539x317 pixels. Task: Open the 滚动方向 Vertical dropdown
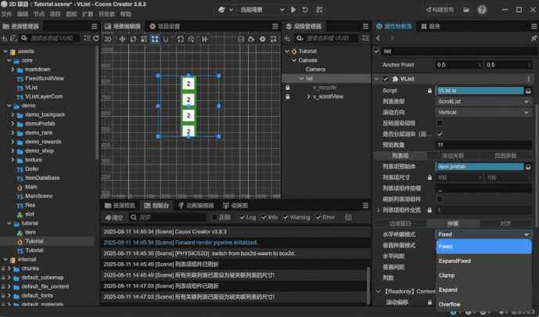coord(483,113)
